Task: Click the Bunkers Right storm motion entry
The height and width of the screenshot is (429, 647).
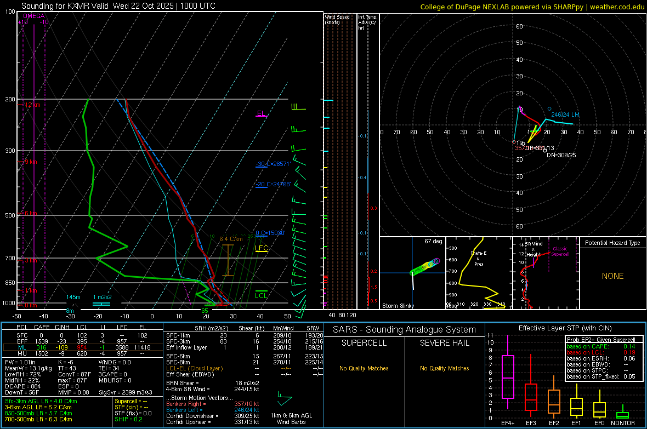Action: (x=213, y=404)
